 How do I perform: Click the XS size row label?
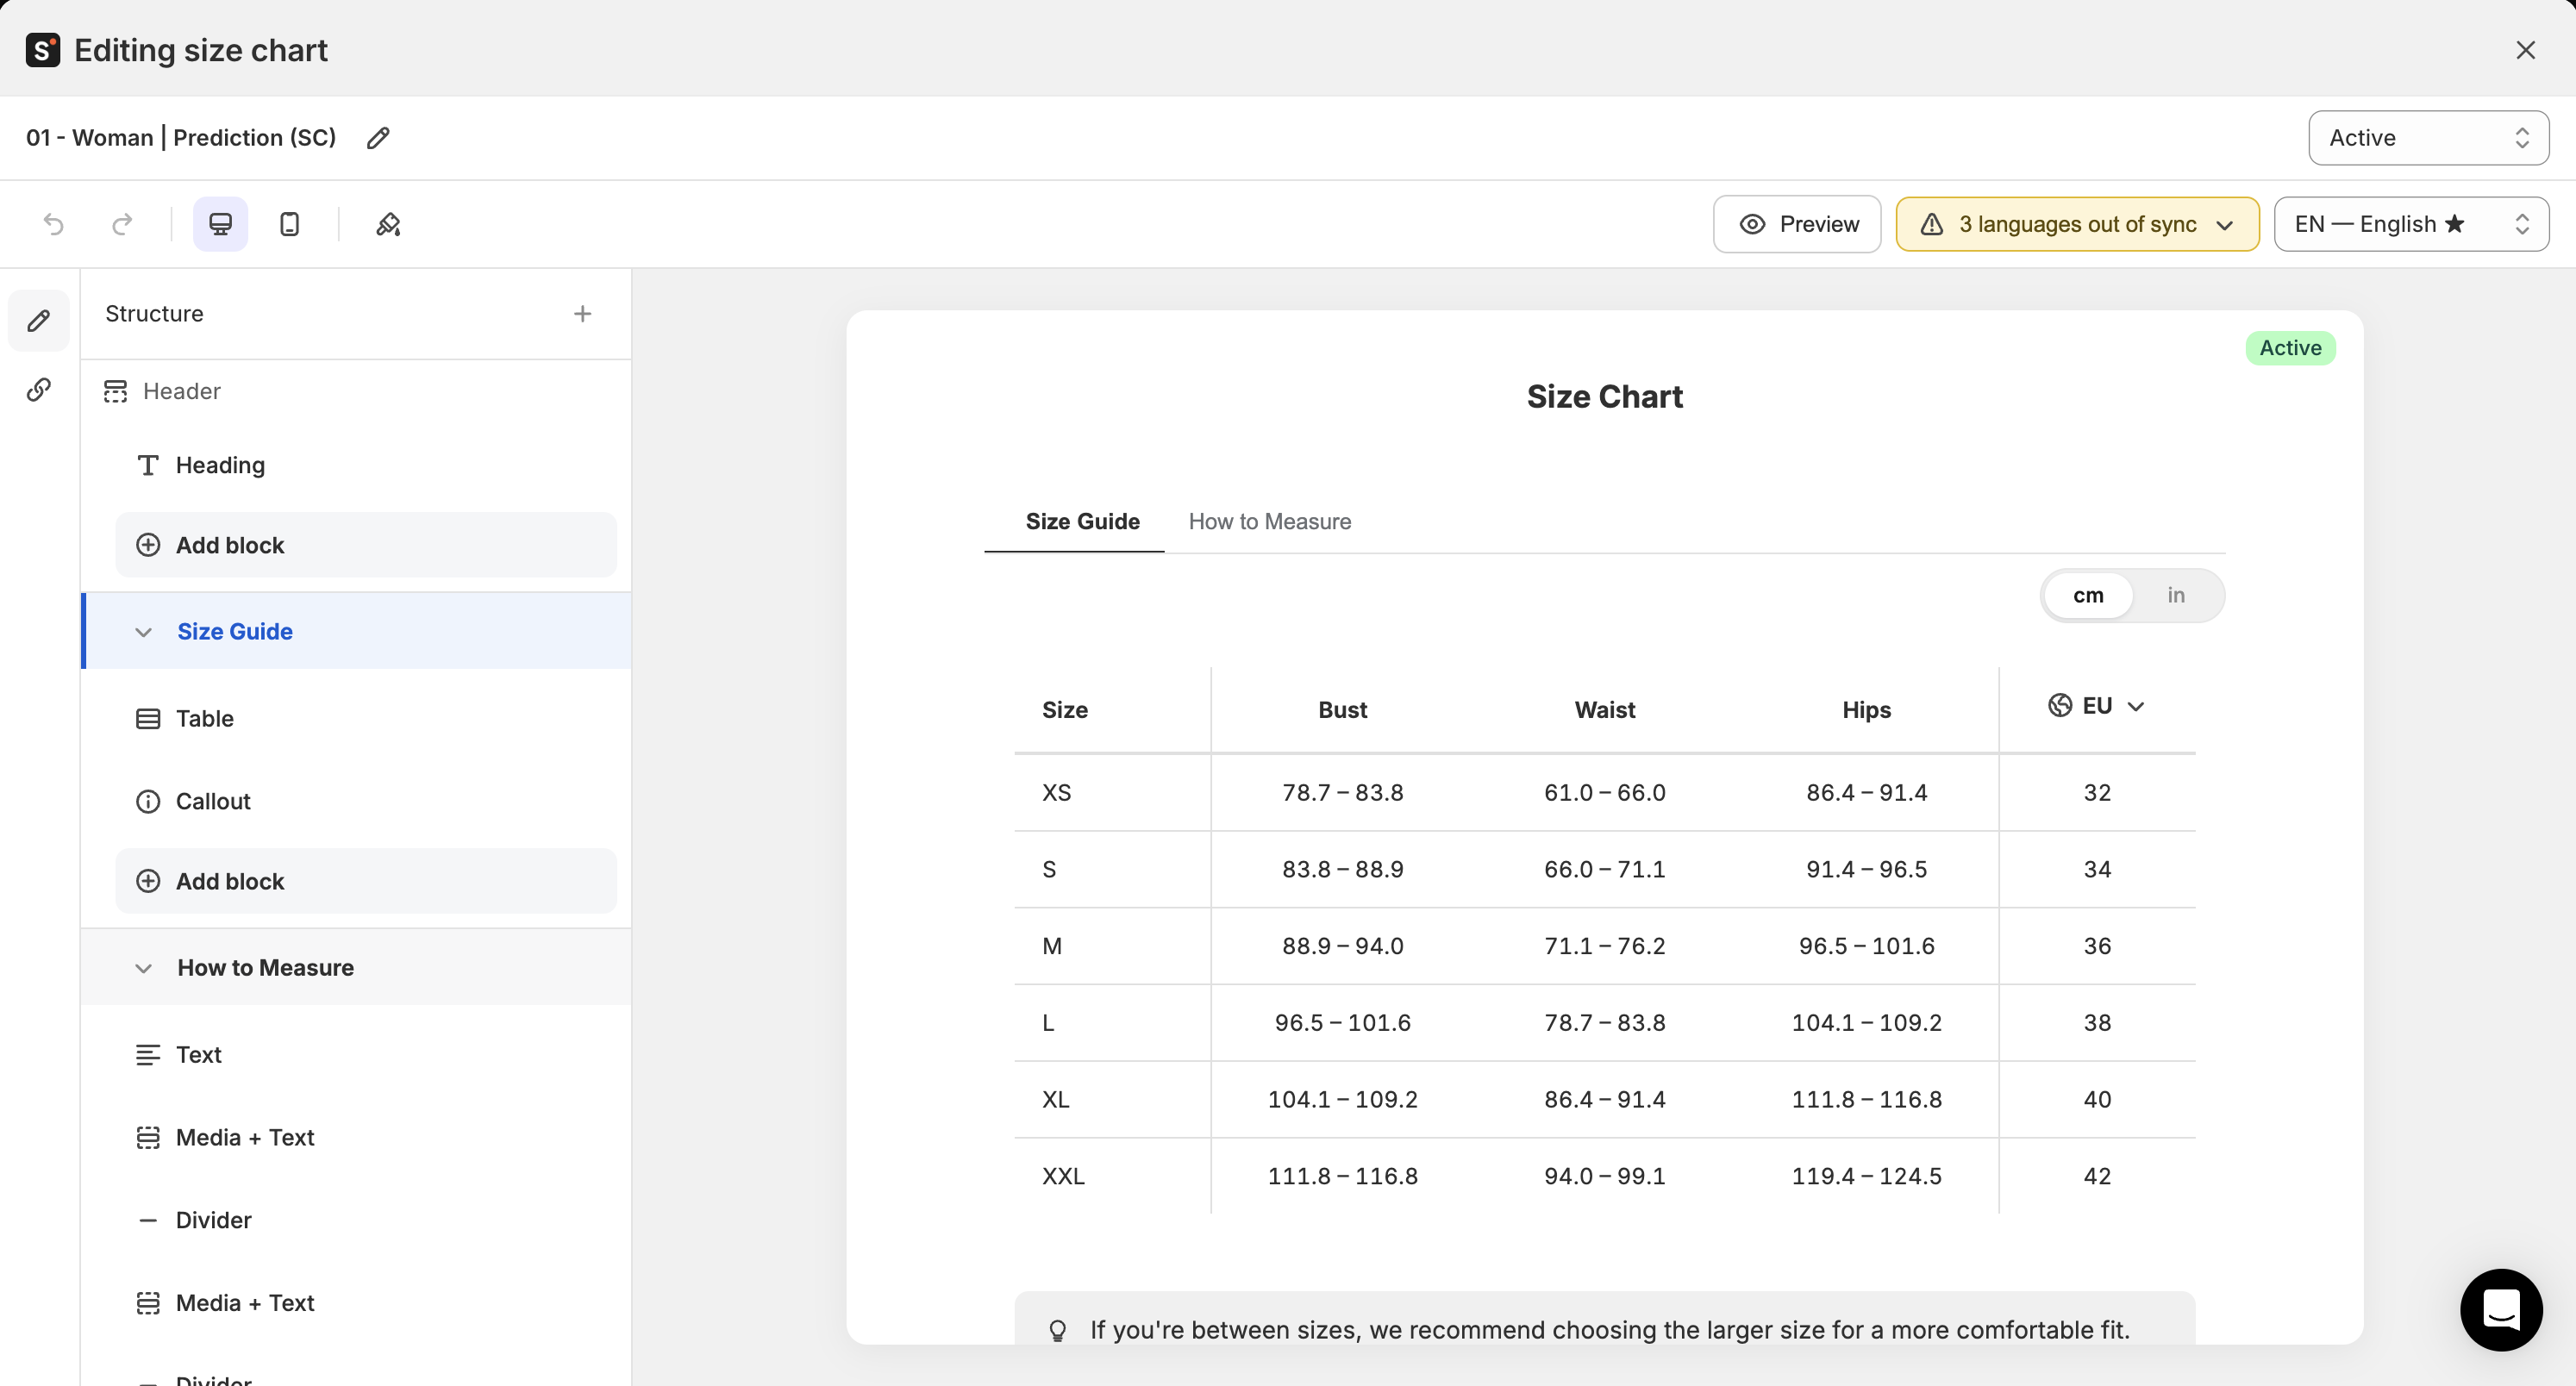[x=1056, y=793]
